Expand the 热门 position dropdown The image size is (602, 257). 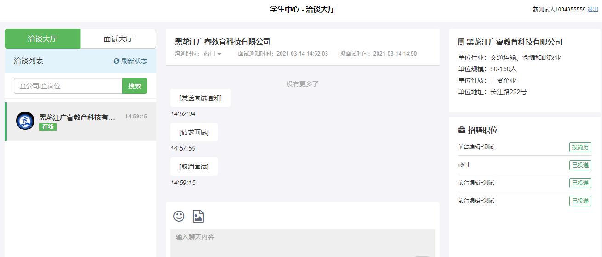212,54
